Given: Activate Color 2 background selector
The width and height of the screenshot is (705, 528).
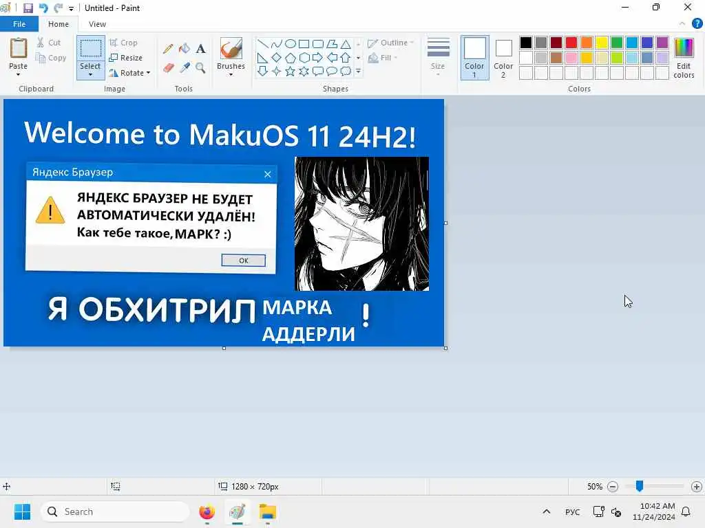Looking at the screenshot, I should coord(503,58).
